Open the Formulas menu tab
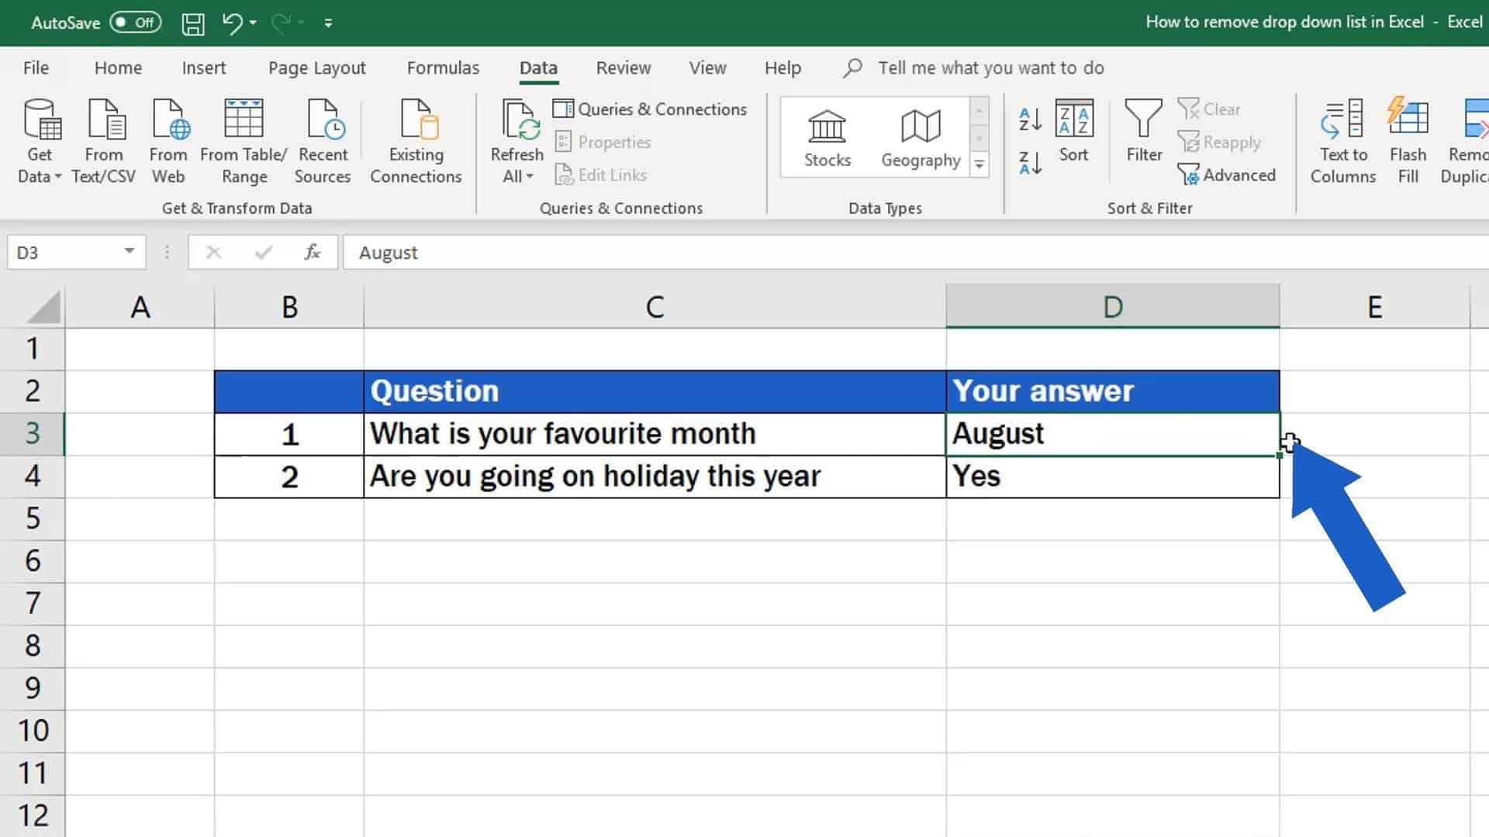 coord(443,67)
